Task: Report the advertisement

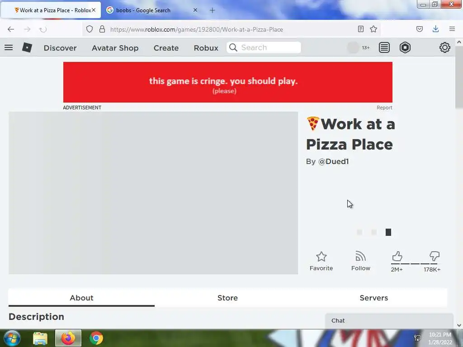Action: tap(384, 108)
